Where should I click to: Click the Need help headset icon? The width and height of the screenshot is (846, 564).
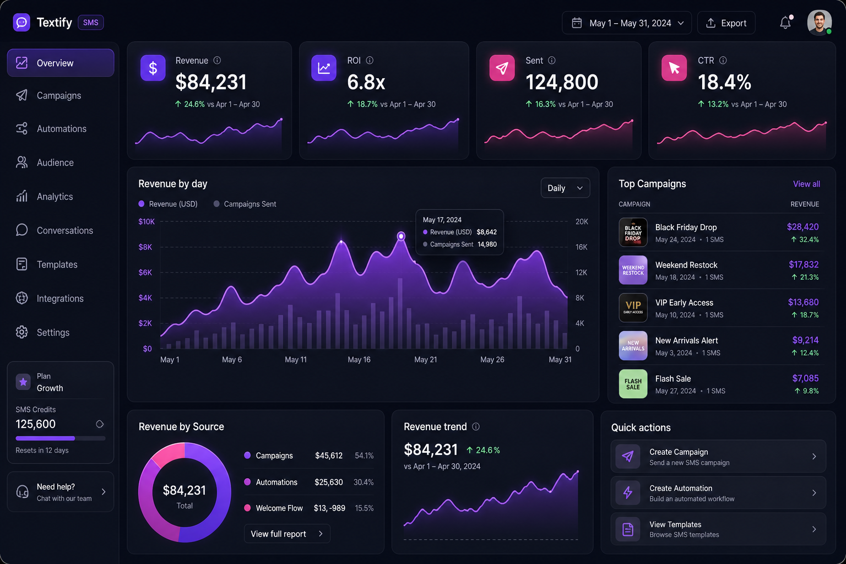(23, 492)
